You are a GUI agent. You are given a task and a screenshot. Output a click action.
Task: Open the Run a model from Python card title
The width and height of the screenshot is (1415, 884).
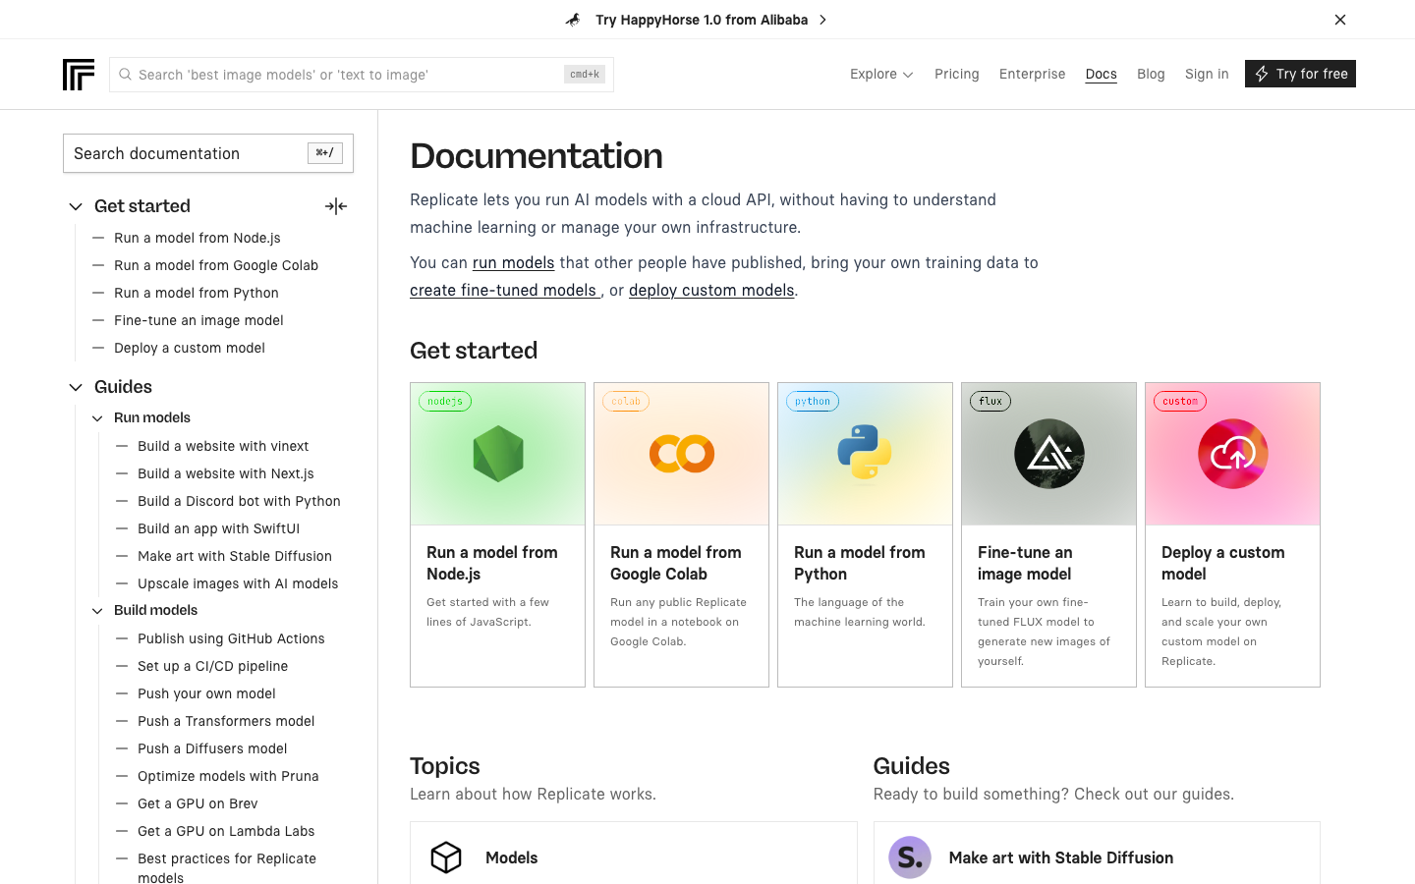coord(860,563)
